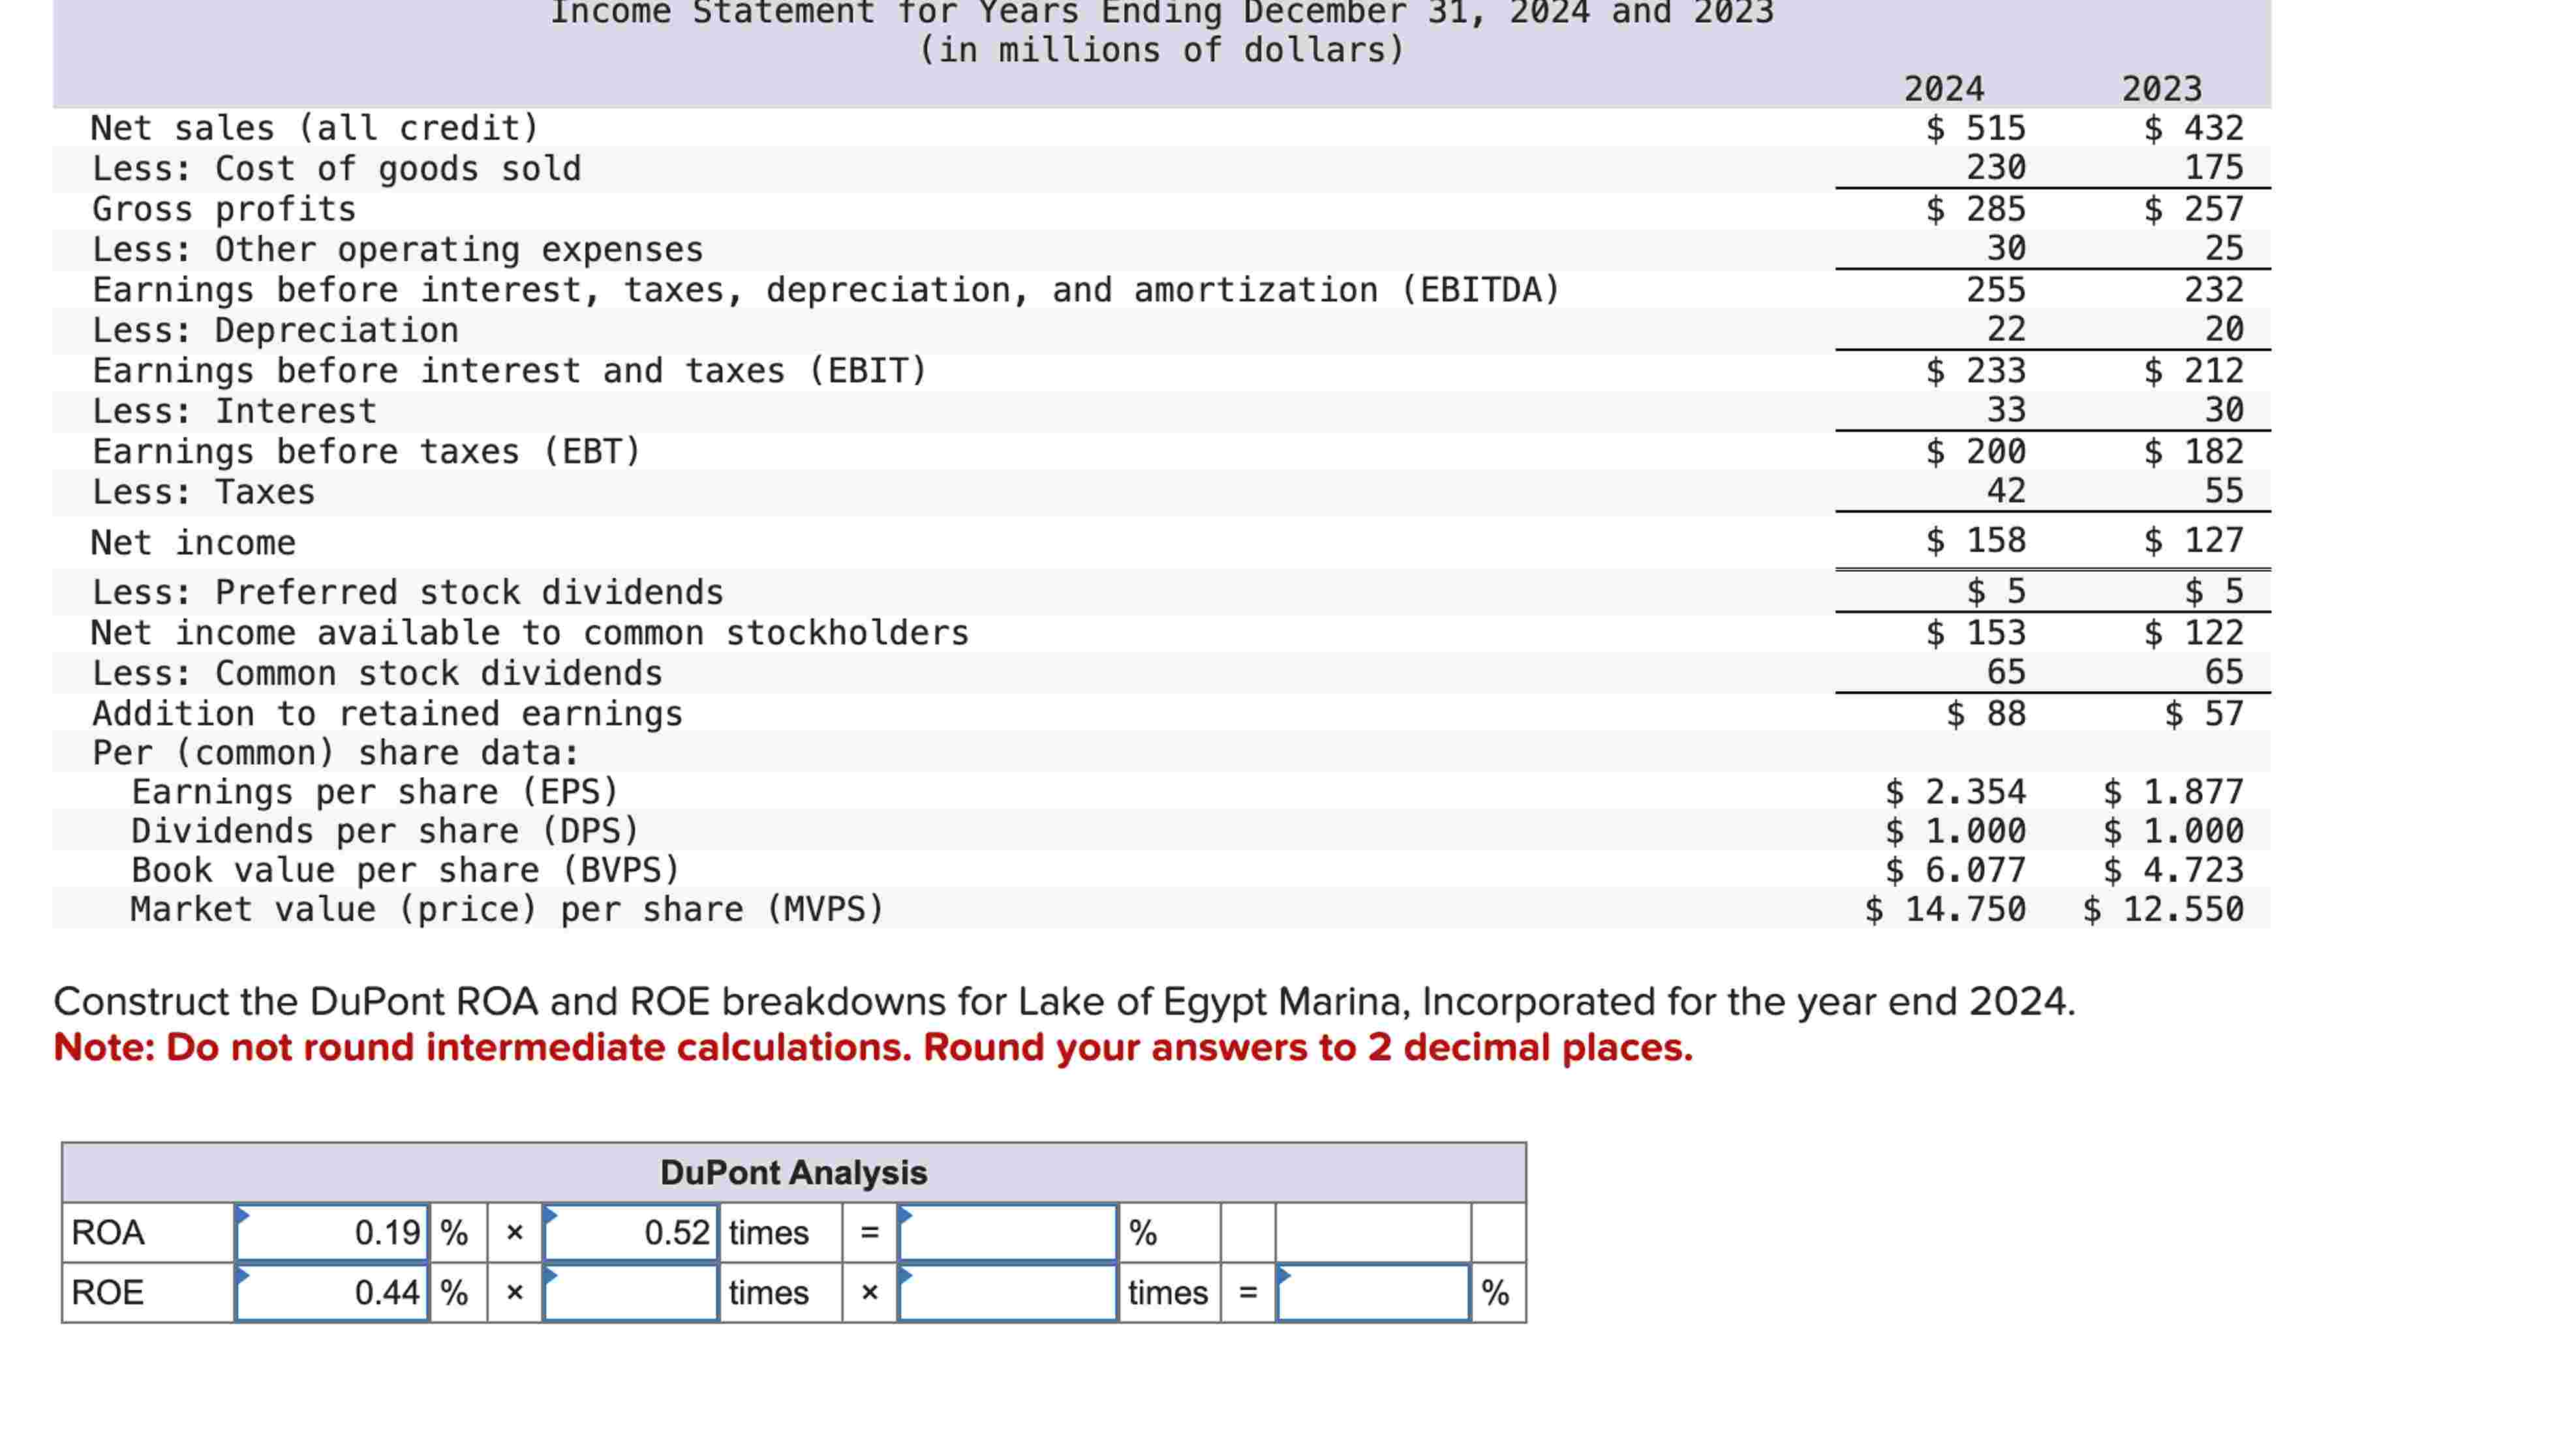This screenshot has width=2576, height=1454.
Task: Click the ROE row label
Action: coord(108,1292)
